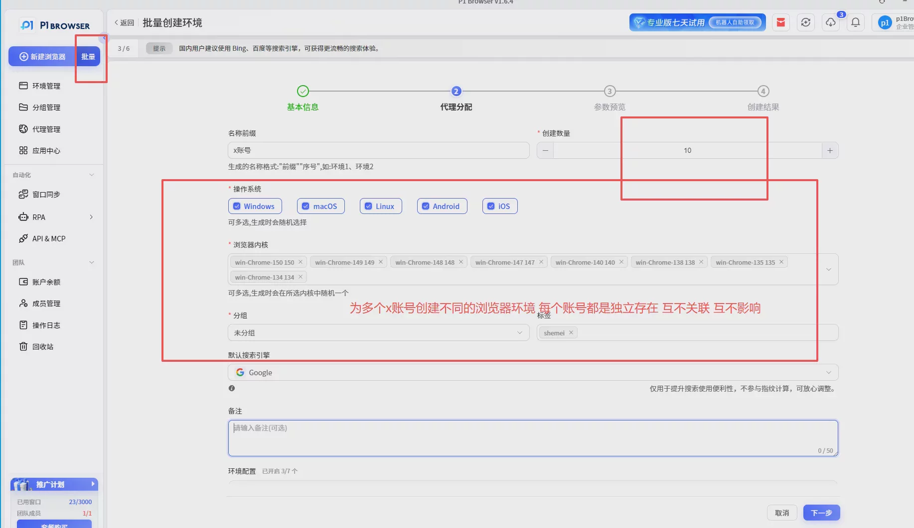The width and height of the screenshot is (914, 528).
Task: Open the Google default search engine dropdown
Action: point(533,372)
